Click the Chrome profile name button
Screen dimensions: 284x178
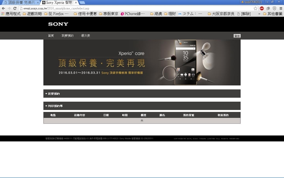click(x=252, y=2)
